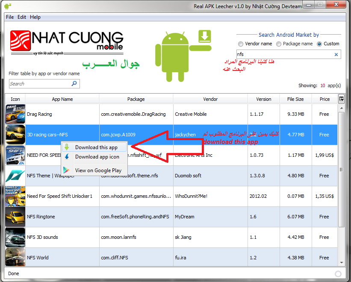Sort the table by App Name column
351x282 pixels.
pyautogui.click(x=62, y=99)
